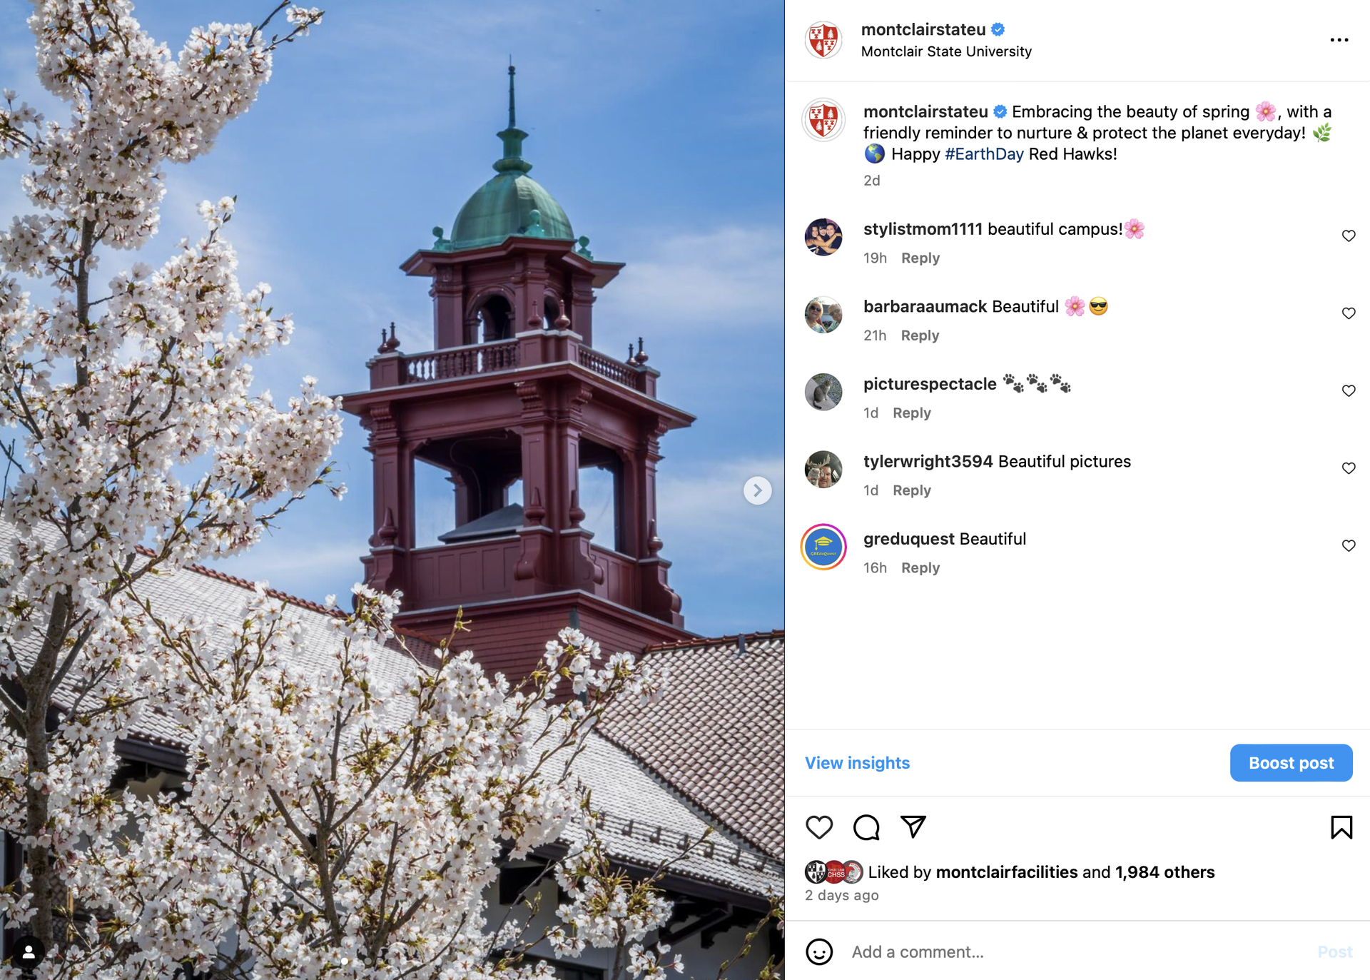Click the verified badge next to montclairstateu
Image resolution: width=1370 pixels, height=980 pixels.
[998, 29]
